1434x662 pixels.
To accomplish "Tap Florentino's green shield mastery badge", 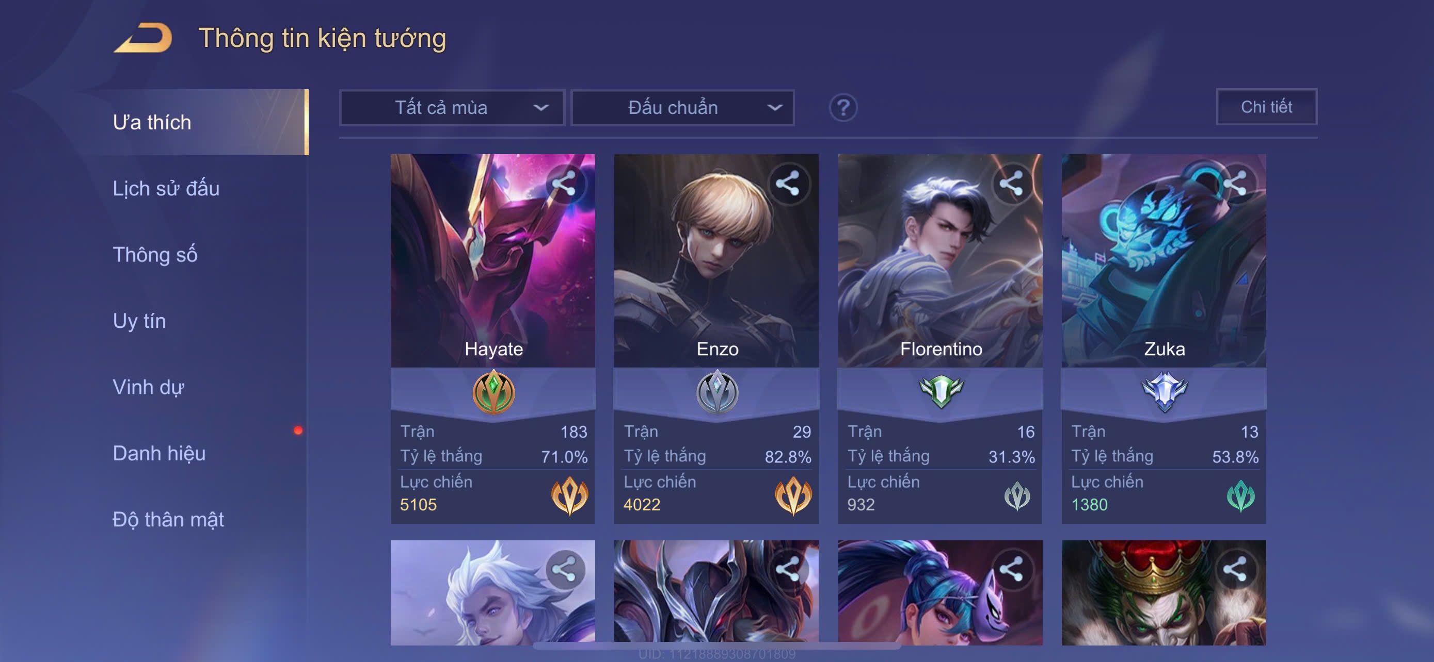I will (941, 391).
